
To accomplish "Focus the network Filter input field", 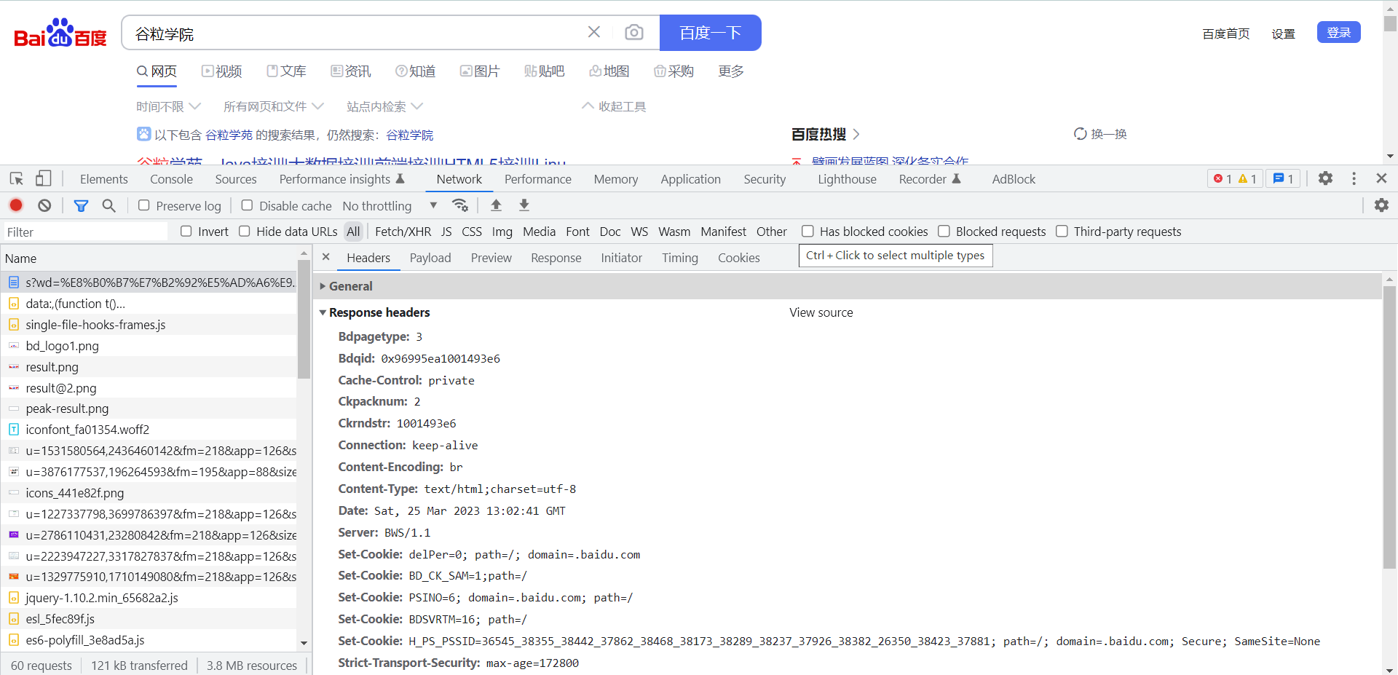I will [84, 232].
